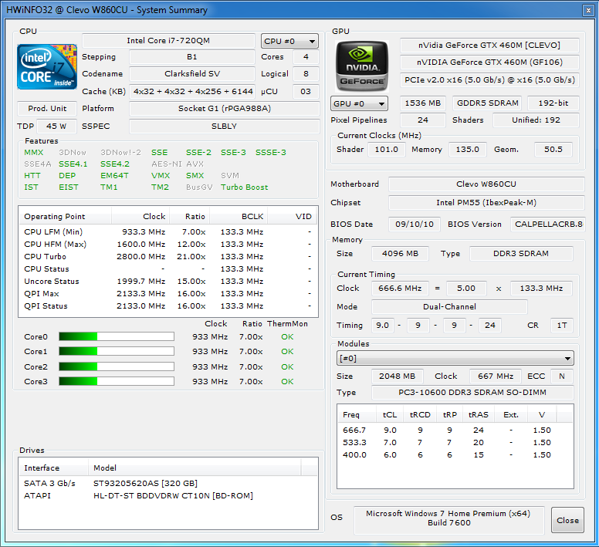
Task: Click the 4096 MB memory size field
Action: [400, 254]
